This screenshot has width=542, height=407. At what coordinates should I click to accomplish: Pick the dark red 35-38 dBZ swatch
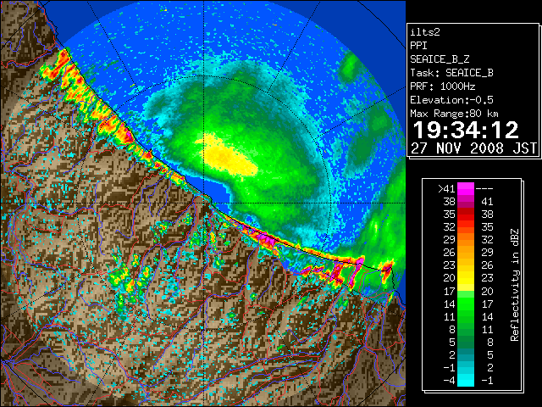(466, 215)
